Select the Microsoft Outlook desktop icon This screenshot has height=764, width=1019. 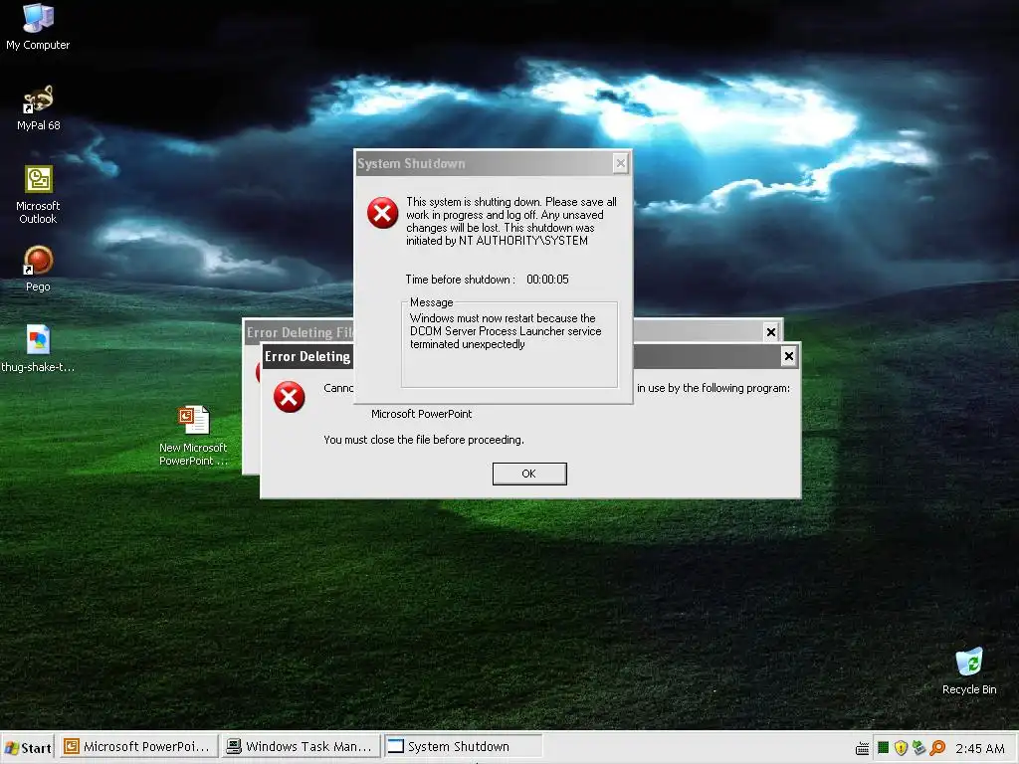(39, 194)
